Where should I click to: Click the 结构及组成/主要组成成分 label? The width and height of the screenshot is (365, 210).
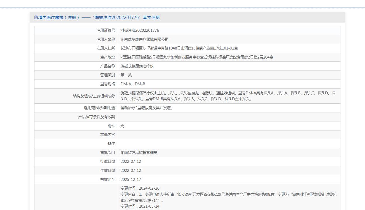click(94, 96)
